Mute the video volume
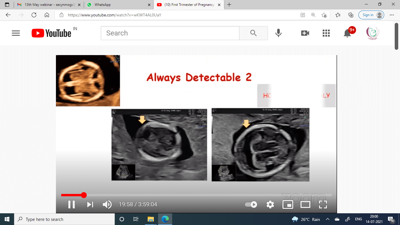The height and width of the screenshot is (225, 400). 107,204
